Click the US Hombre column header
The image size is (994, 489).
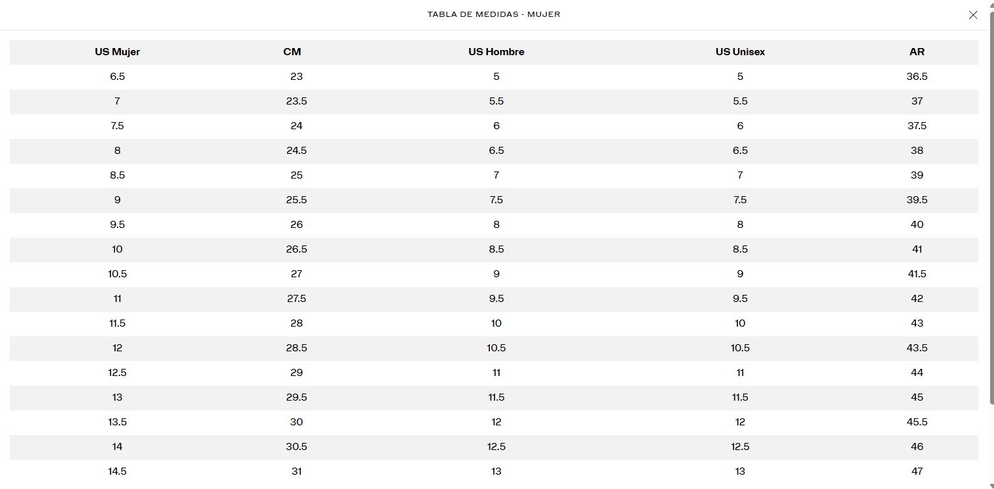496,52
